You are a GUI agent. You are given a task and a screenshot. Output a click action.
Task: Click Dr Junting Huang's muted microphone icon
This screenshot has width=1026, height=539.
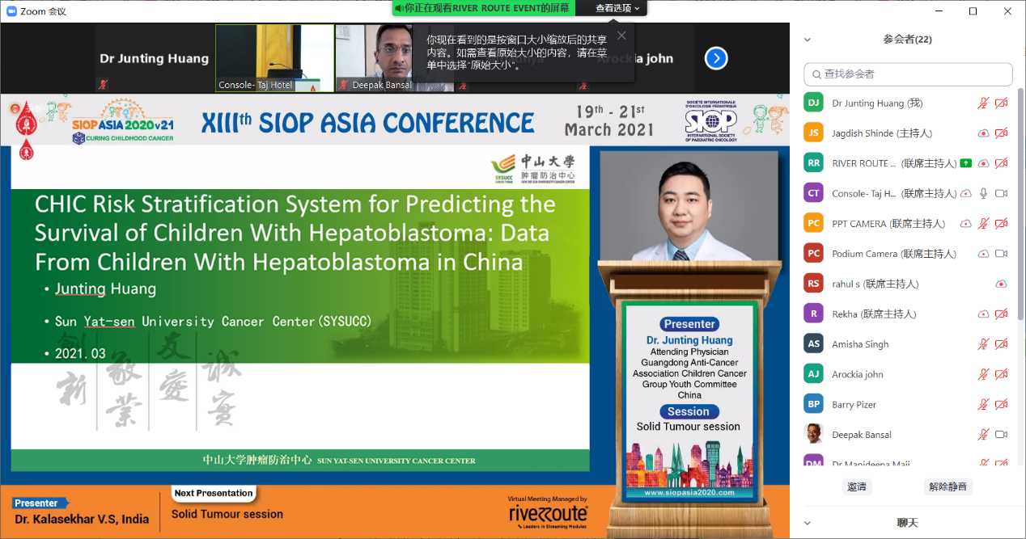(x=983, y=103)
